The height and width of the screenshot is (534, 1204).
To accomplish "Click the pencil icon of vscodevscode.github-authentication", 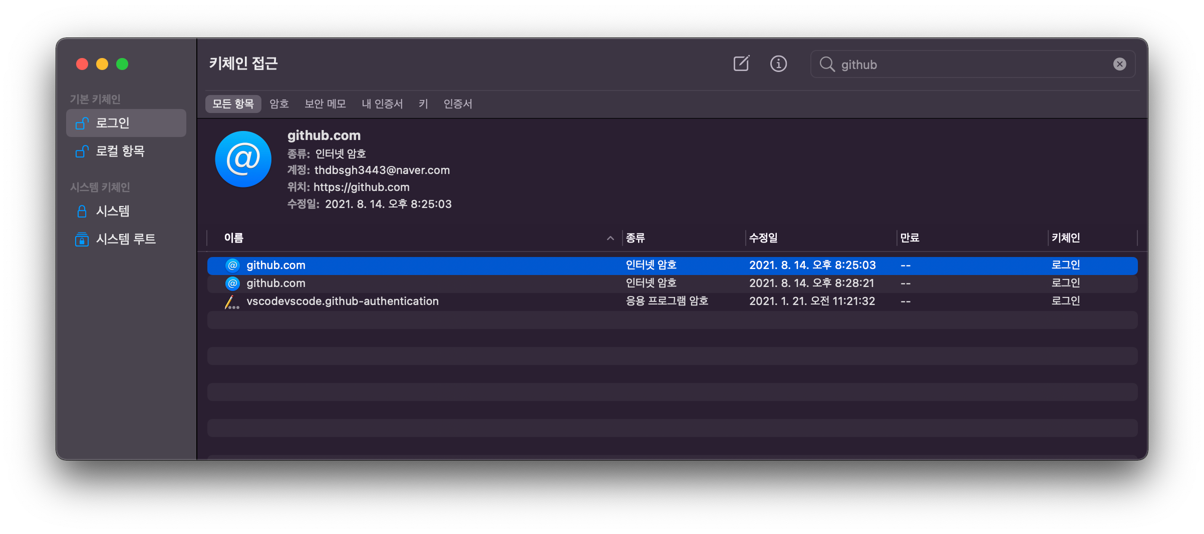I will (231, 302).
